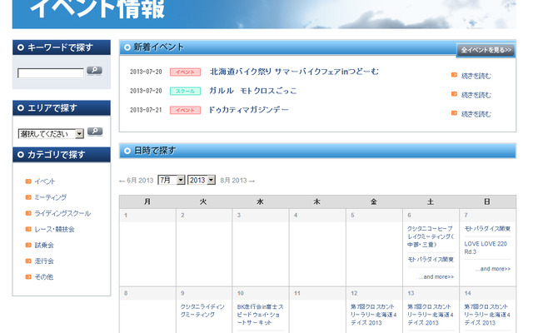533x333 pixels.
Task: Click orange bullet icon next to レース・競技会
Action: pyautogui.click(x=28, y=230)
